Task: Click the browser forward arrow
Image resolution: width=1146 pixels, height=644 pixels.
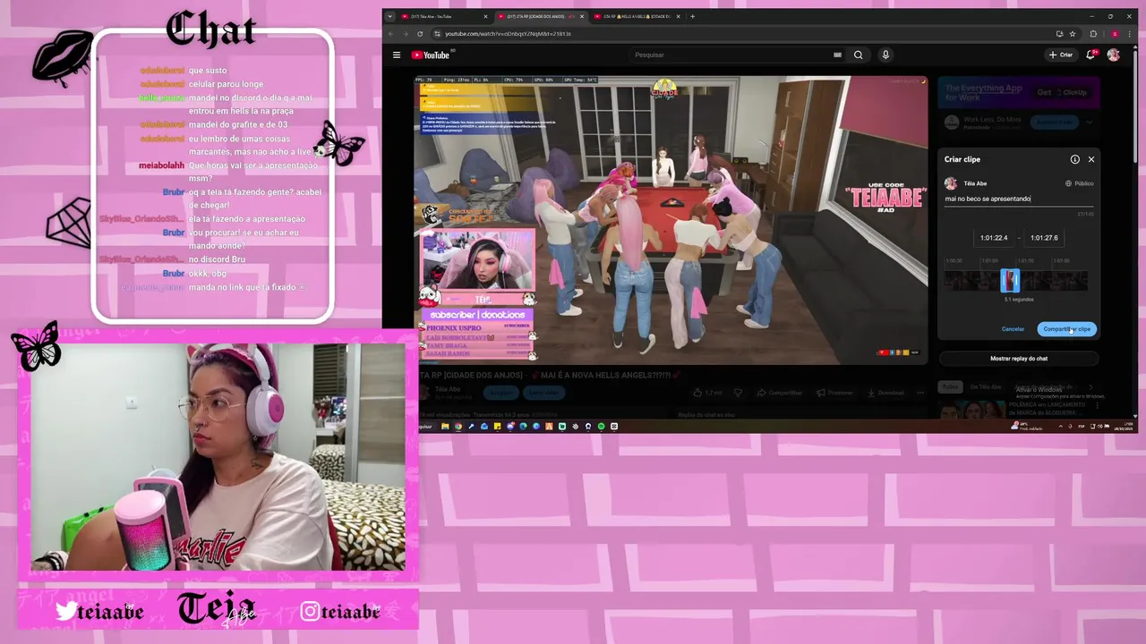Action: tap(405, 34)
